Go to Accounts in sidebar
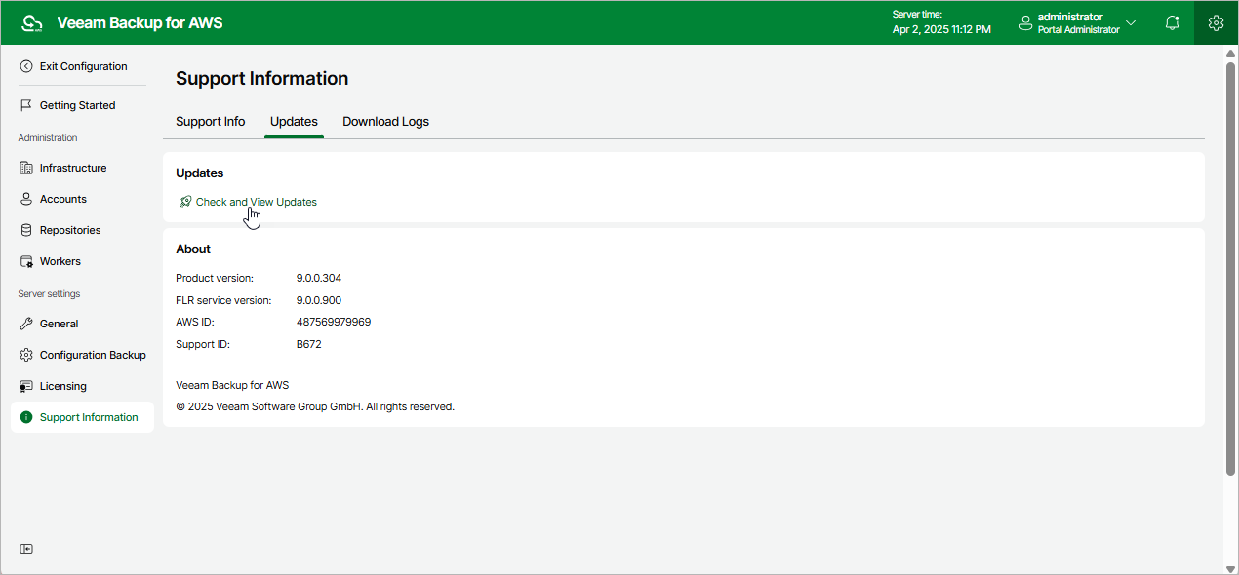 [x=63, y=199]
